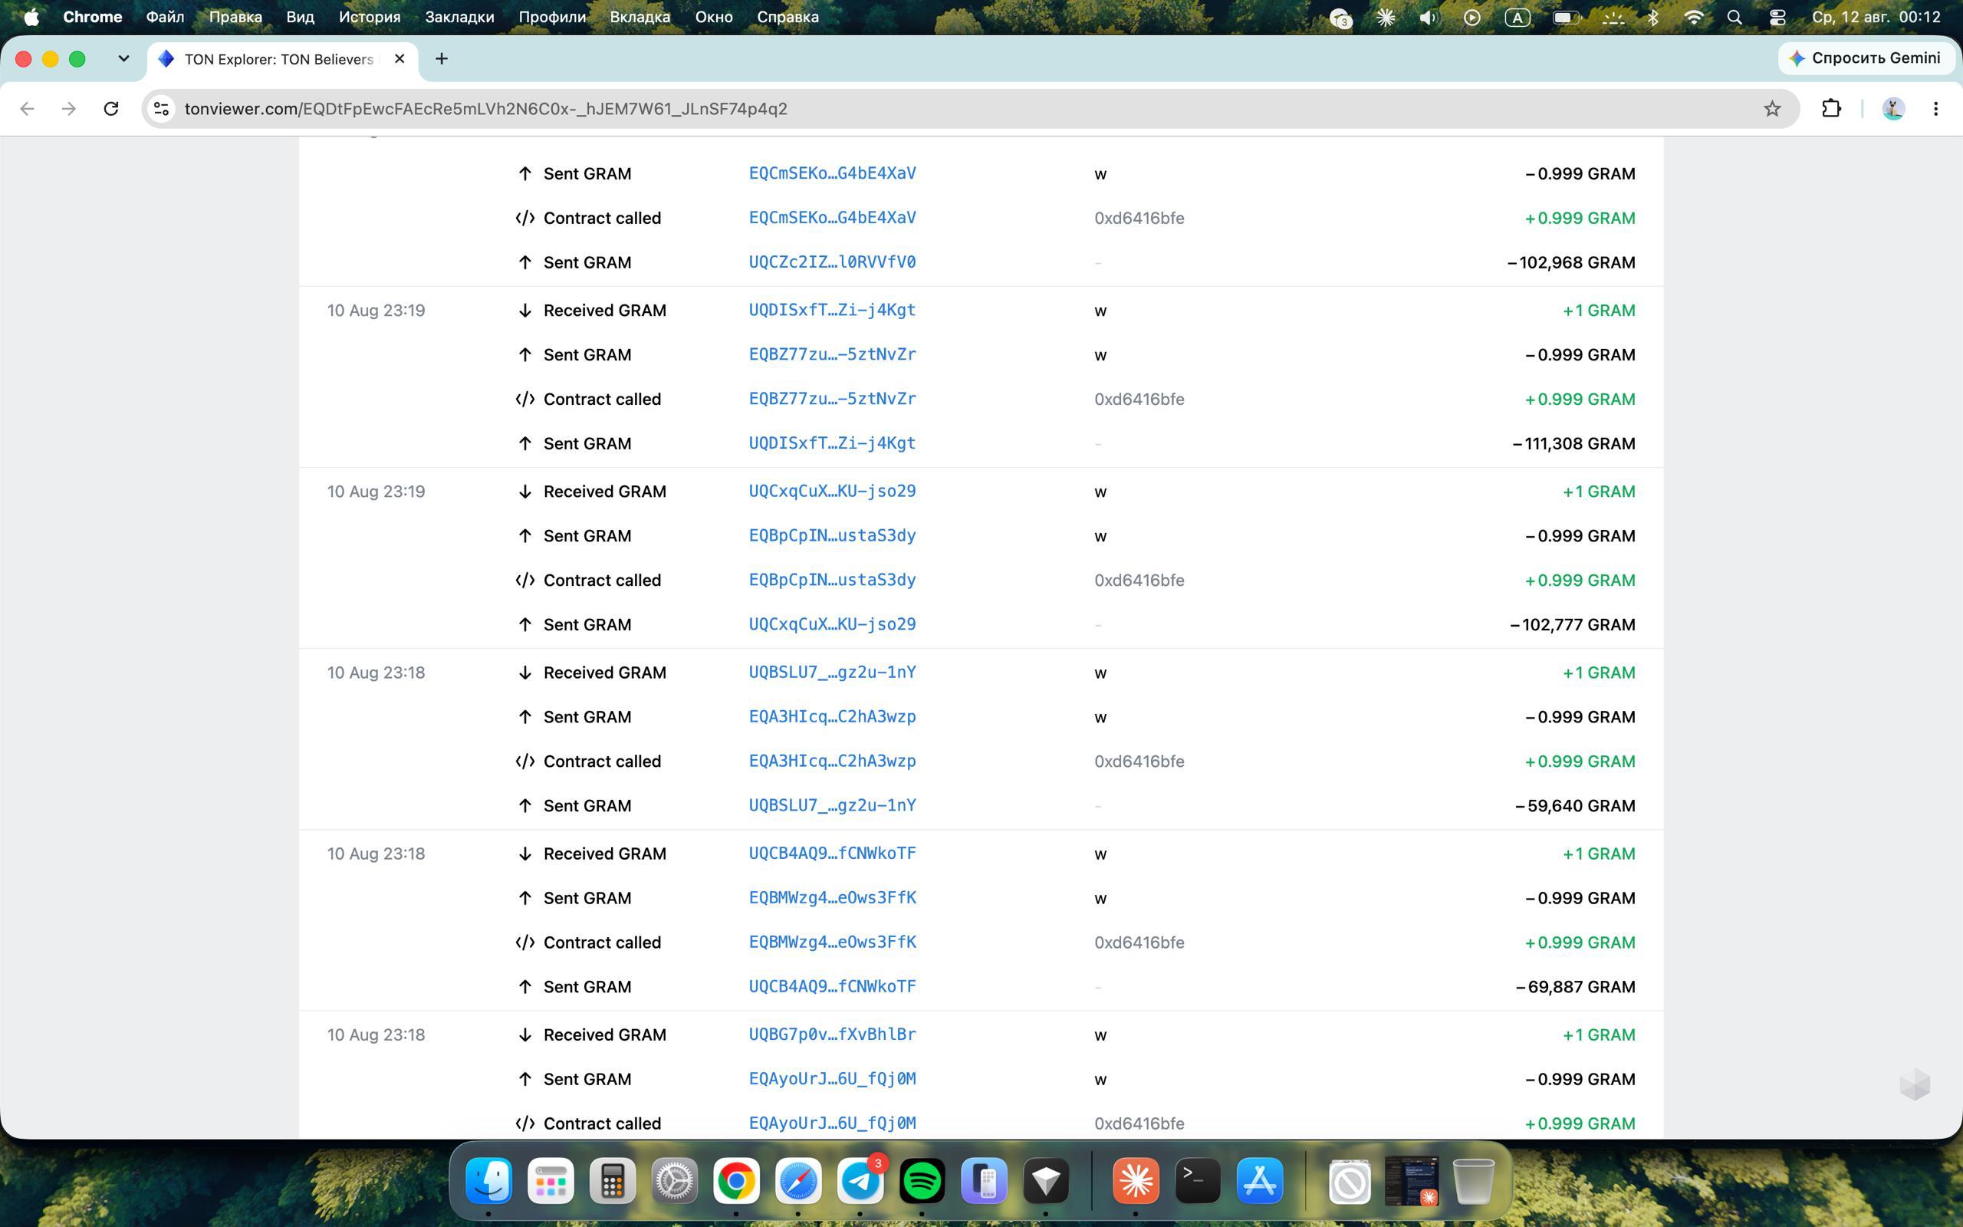The image size is (1963, 1227).
Task: Click the −69,887 GRAM amount
Action: click(1575, 986)
